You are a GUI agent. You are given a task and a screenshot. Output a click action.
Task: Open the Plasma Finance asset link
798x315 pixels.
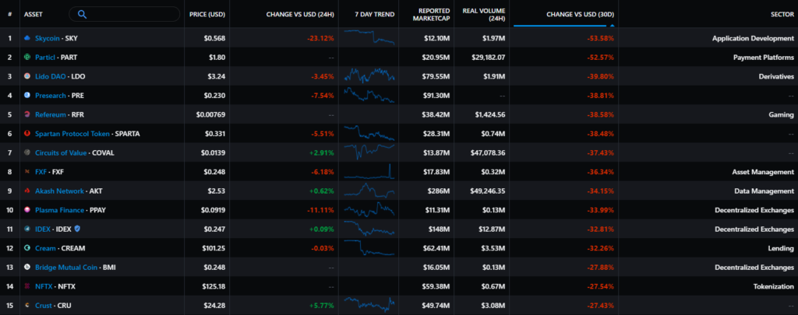click(x=61, y=210)
